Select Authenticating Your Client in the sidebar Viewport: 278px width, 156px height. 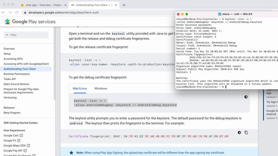pyautogui.click(x=20, y=69)
